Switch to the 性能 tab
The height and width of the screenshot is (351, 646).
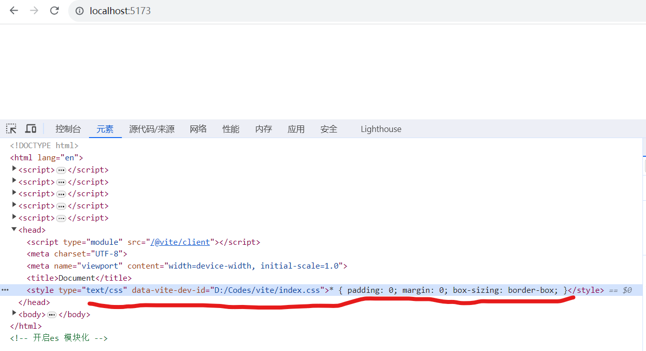[x=230, y=129]
